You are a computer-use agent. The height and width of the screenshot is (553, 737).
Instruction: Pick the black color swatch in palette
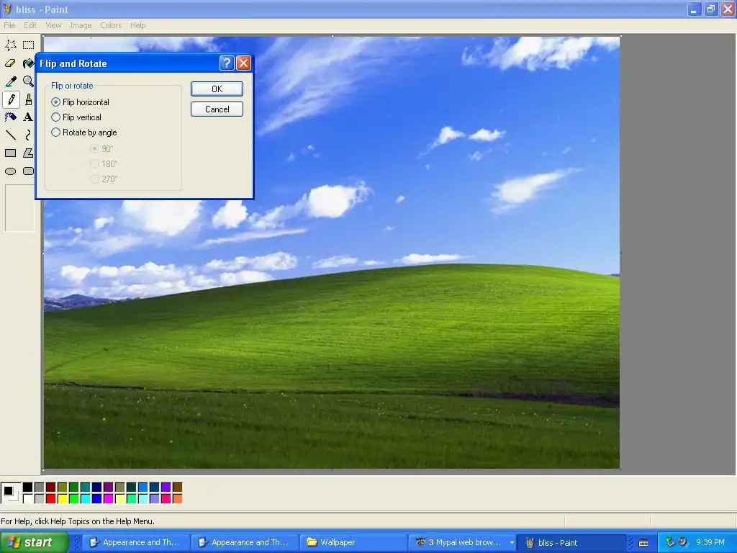click(28, 487)
